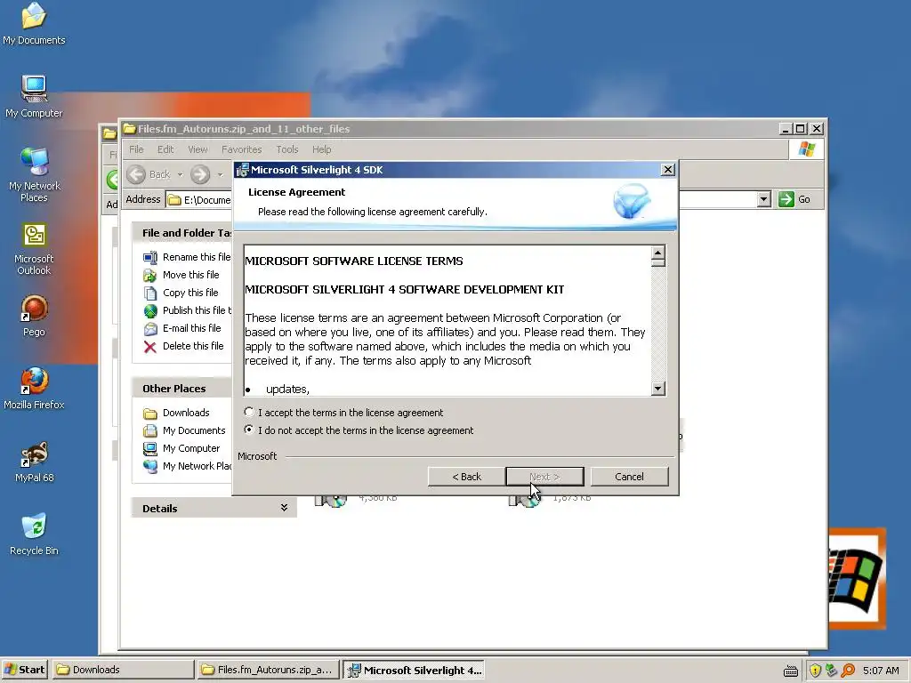Switch to Files.fm_Autoruns taskbar window
Image resolution: width=911 pixels, height=683 pixels.
pos(268,670)
